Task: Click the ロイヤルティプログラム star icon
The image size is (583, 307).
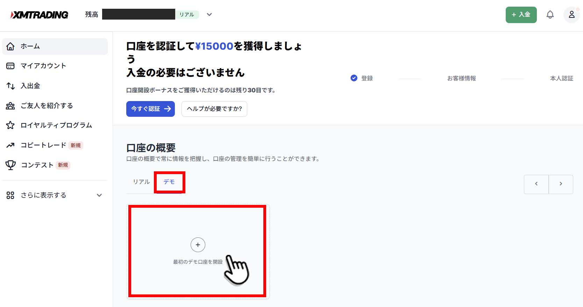Action: click(x=10, y=125)
